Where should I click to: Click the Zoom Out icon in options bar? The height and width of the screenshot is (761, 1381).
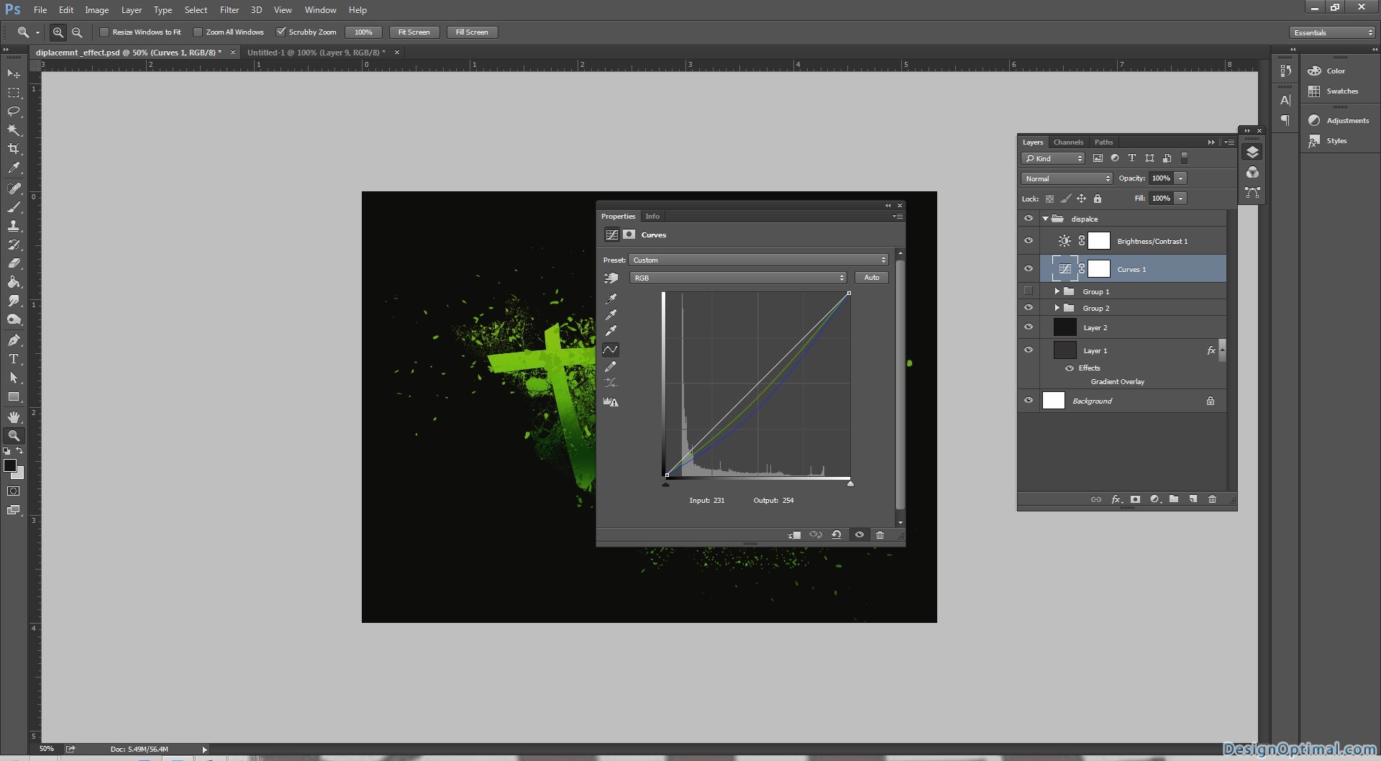point(77,32)
